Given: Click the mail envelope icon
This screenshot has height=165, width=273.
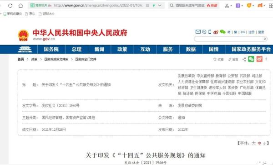Looking at the screenshot, I should click(198, 32).
